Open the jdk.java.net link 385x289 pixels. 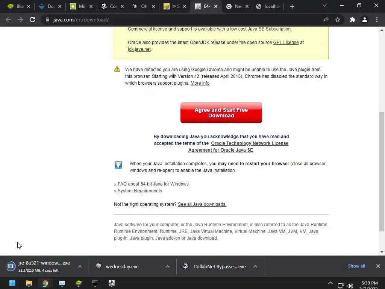pyautogui.click(x=139, y=49)
